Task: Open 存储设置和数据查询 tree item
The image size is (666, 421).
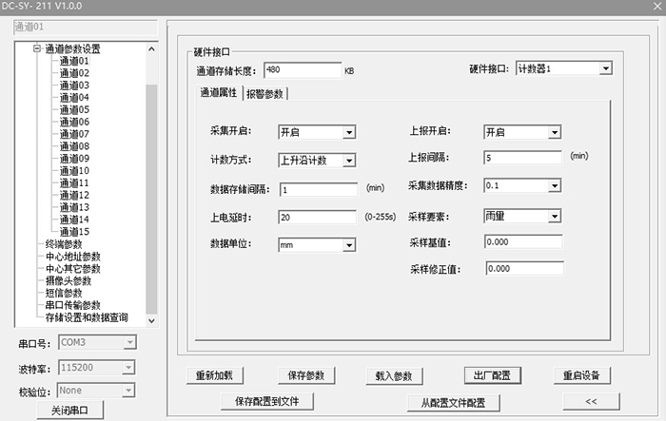Action: (x=87, y=318)
